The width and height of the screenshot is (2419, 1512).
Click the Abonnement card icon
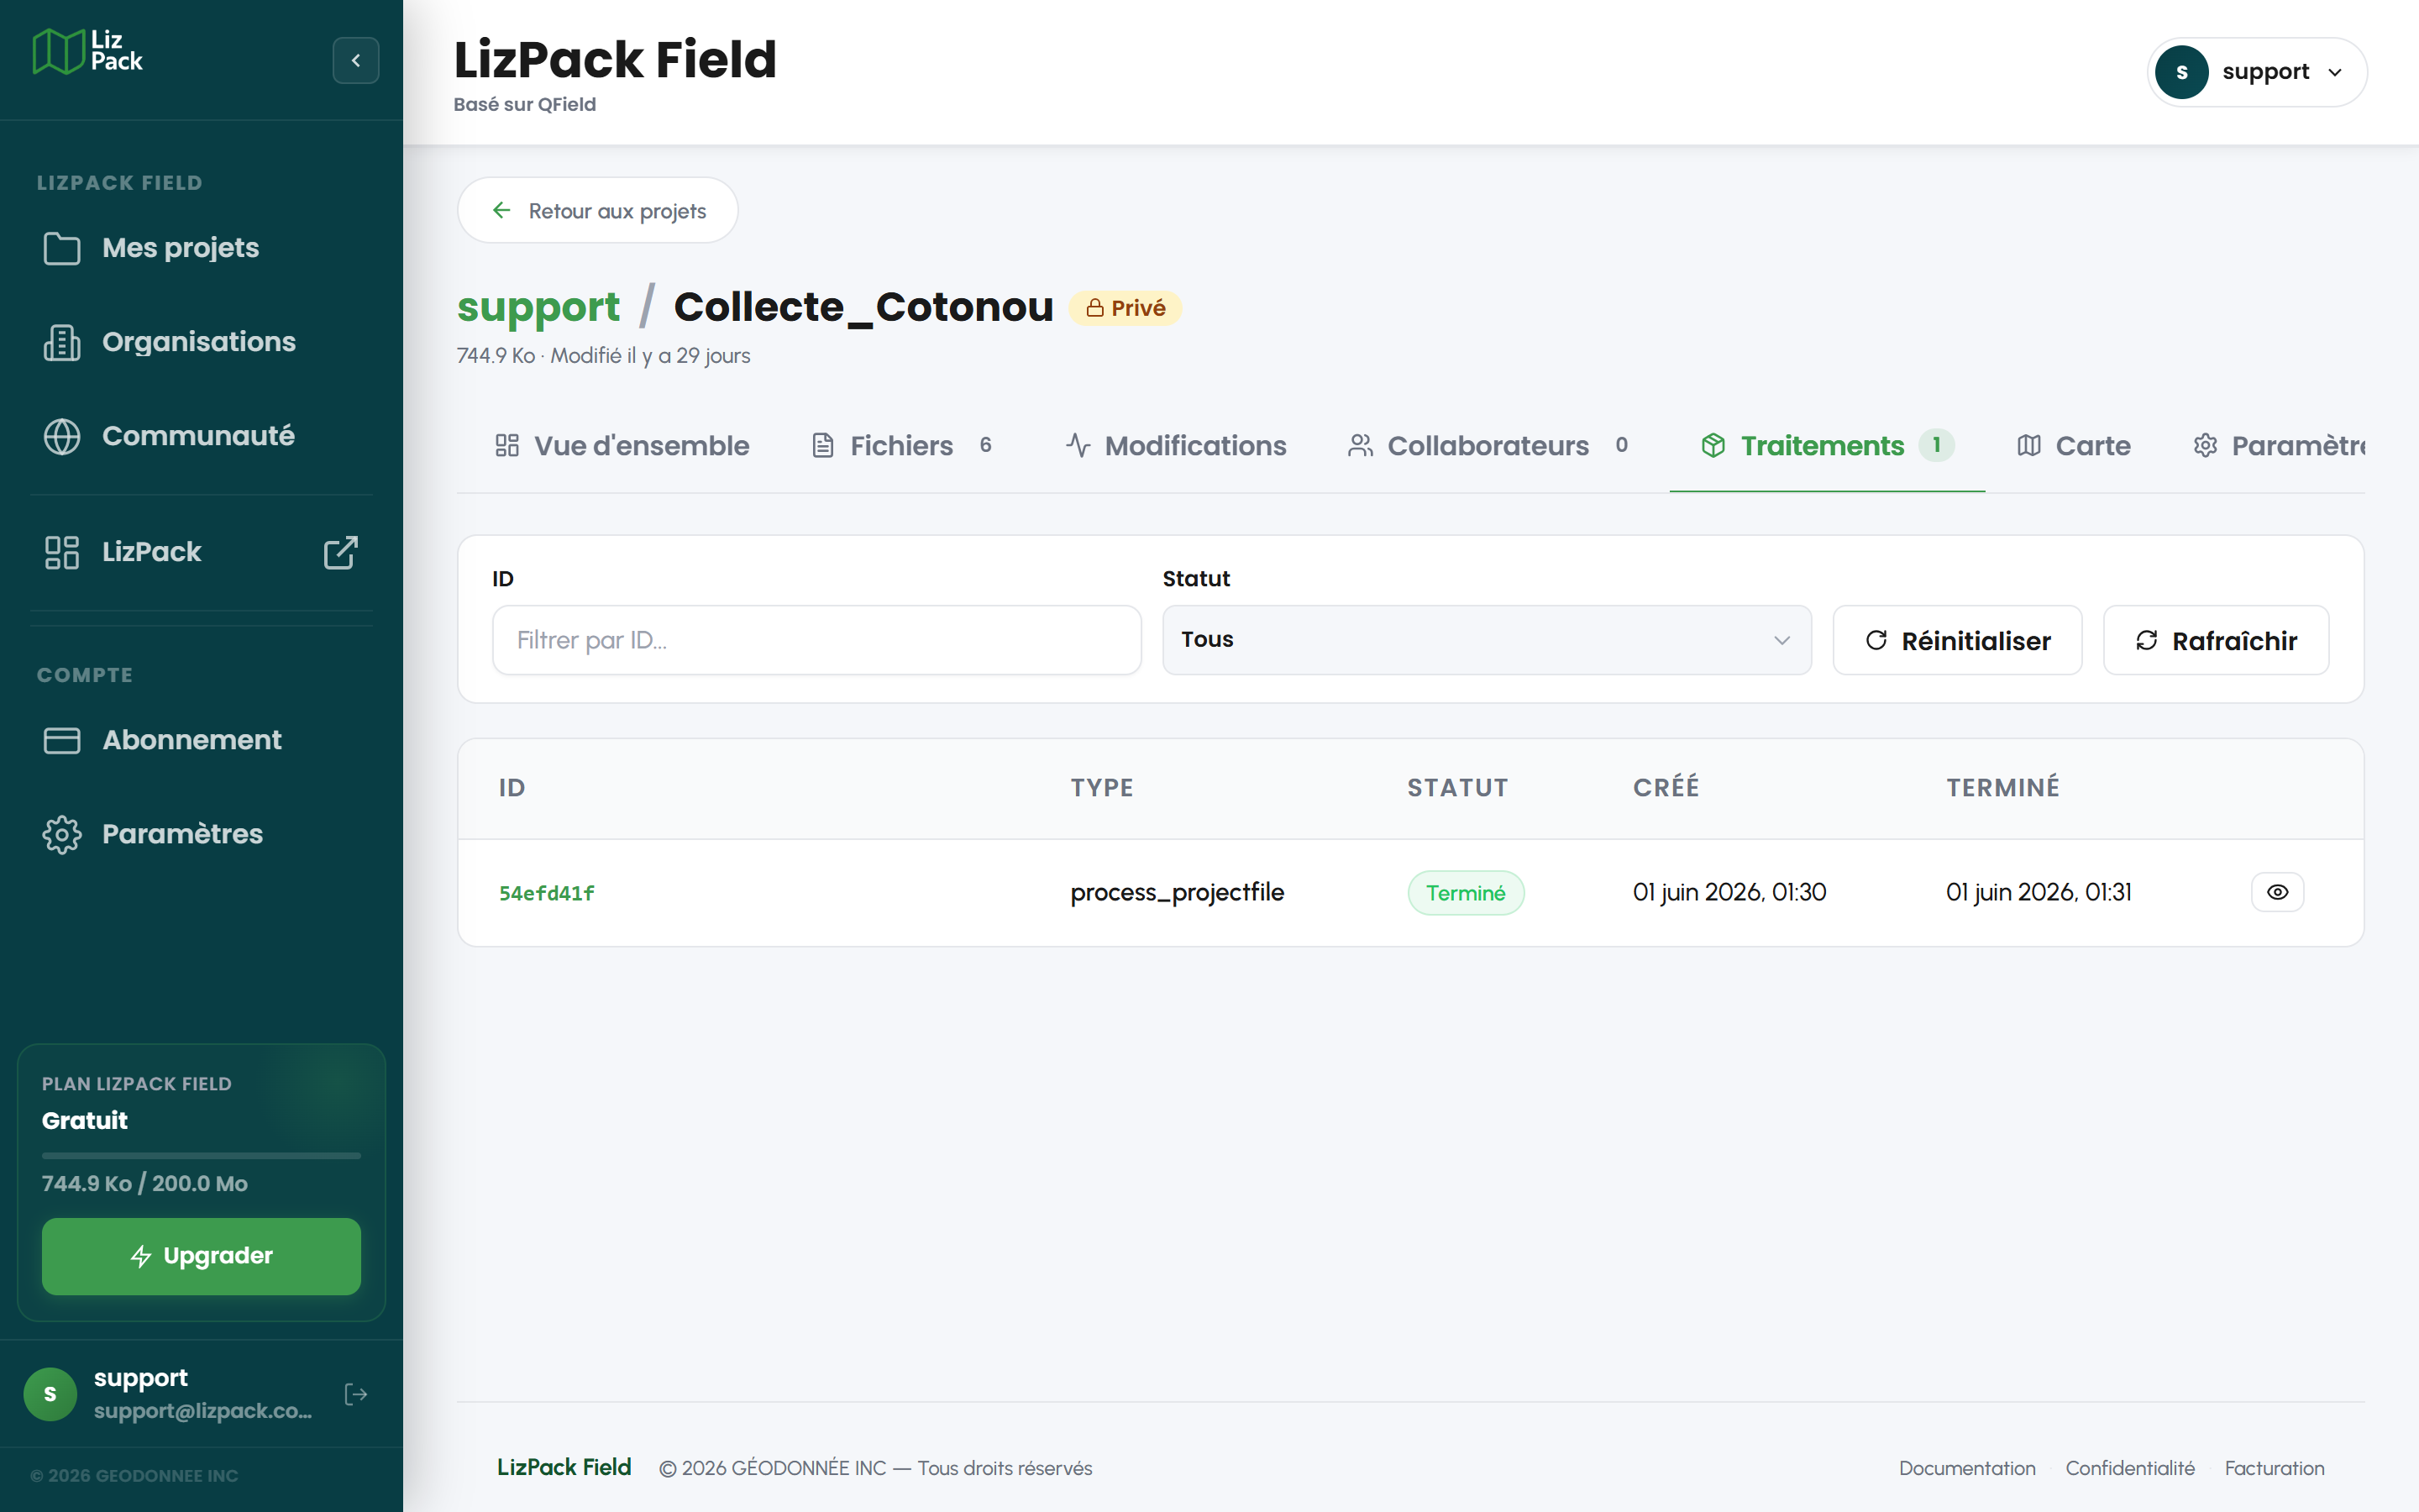click(x=62, y=740)
